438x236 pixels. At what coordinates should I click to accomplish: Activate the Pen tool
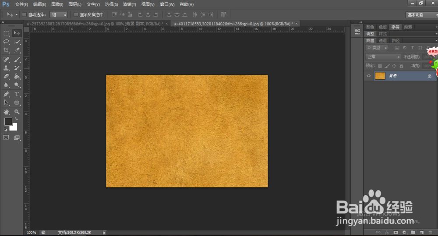pyautogui.click(x=7, y=94)
